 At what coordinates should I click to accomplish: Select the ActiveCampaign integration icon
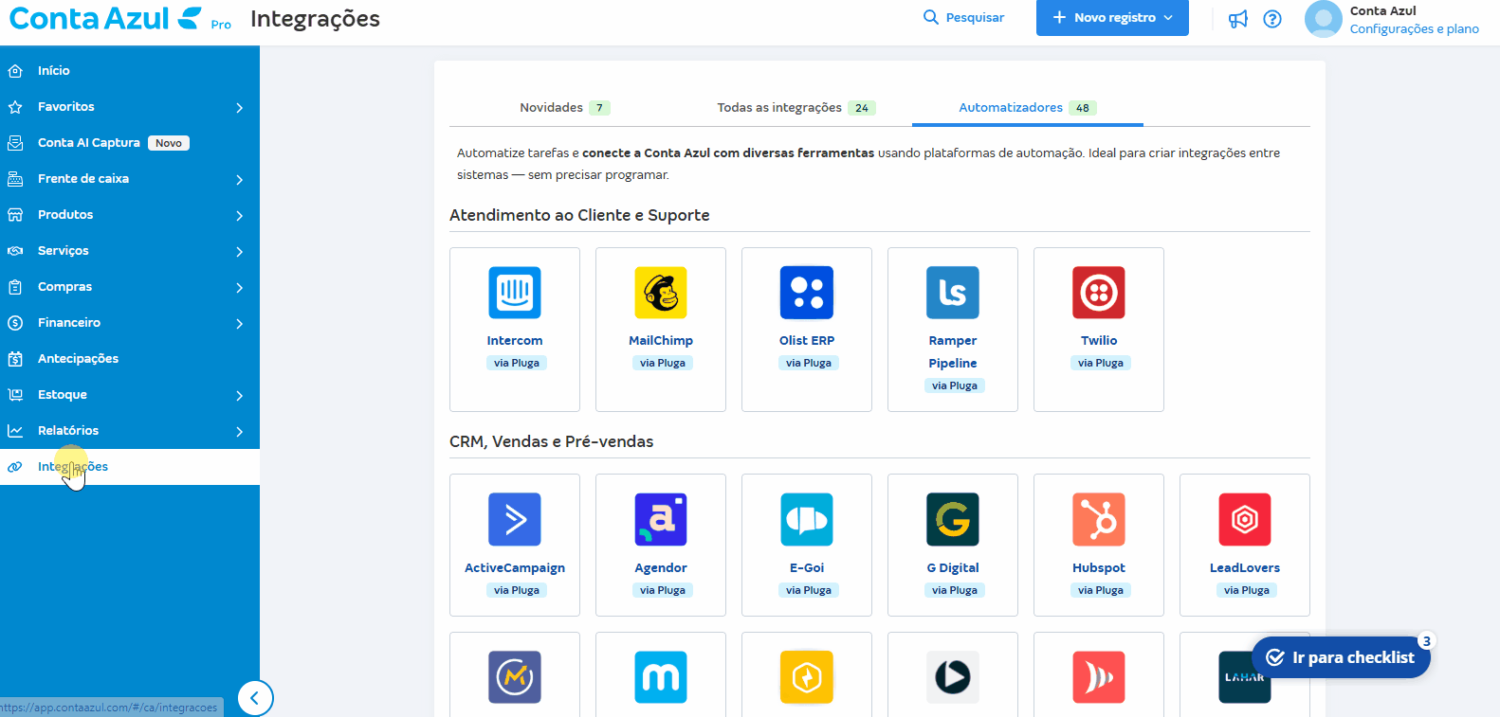pos(515,519)
